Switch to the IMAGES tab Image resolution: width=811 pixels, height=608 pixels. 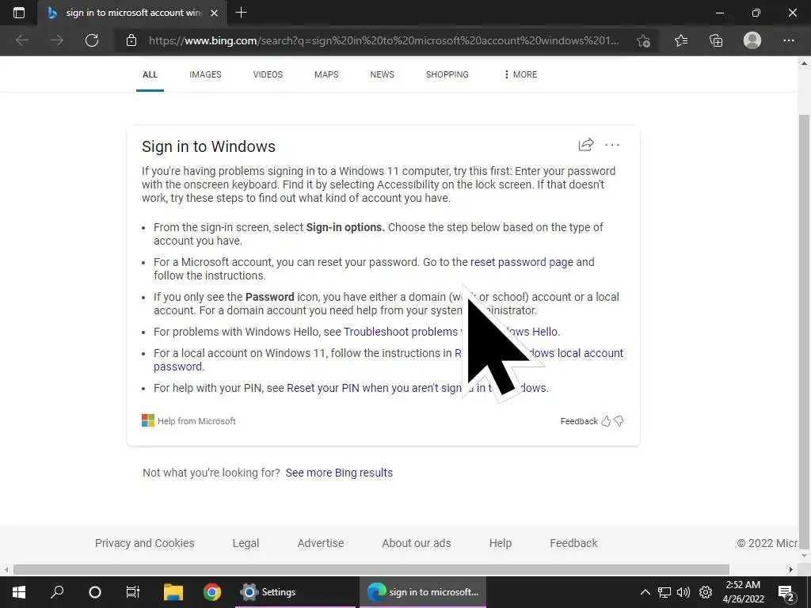[x=205, y=74]
